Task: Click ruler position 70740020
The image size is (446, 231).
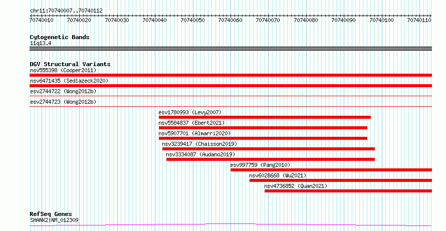Action: point(79,20)
